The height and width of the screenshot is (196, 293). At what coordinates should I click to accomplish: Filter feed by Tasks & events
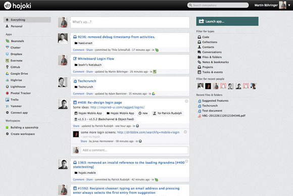[x=210, y=72]
